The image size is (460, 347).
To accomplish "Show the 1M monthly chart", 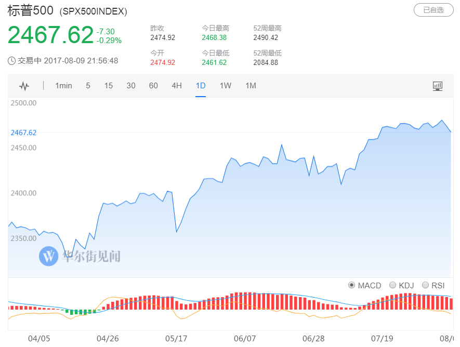I will coord(251,86).
